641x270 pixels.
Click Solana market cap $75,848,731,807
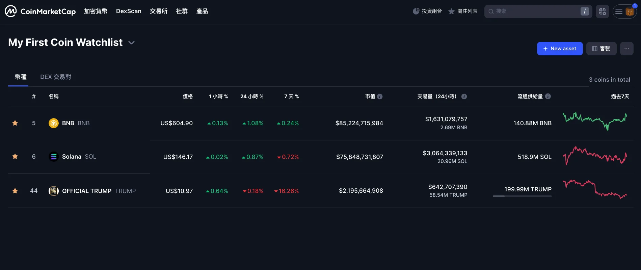tap(359, 157)
